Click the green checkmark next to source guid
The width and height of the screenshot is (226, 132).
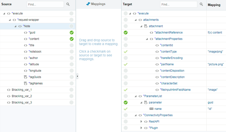pos(72,33)
